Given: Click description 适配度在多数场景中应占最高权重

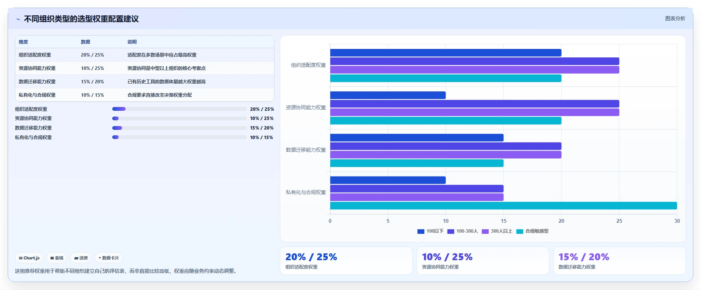Looking at the screenshot, I should 162,55.
